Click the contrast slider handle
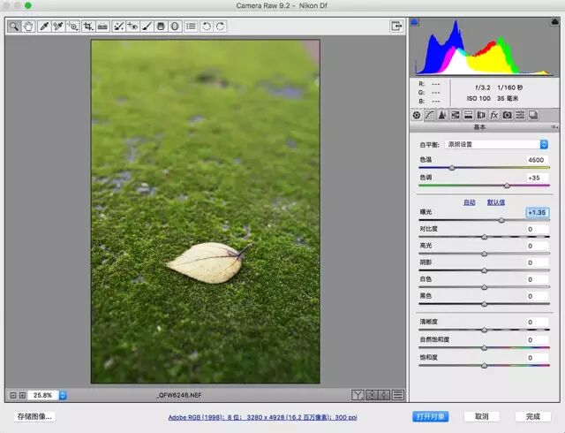Screen dimensions: 565x433 pos(485,237)
